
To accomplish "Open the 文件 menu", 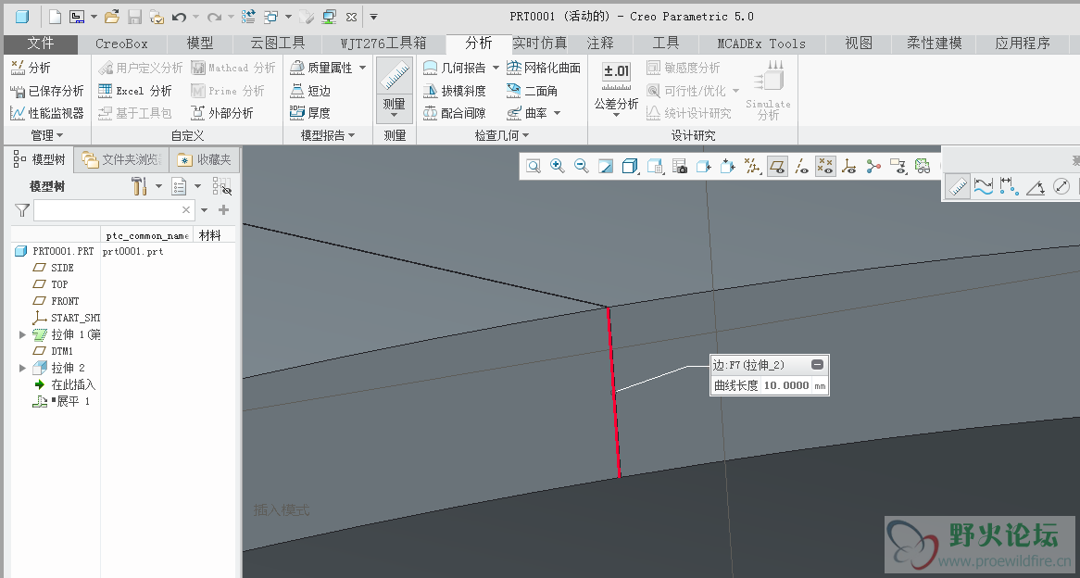I will click(x=40, y=44).
